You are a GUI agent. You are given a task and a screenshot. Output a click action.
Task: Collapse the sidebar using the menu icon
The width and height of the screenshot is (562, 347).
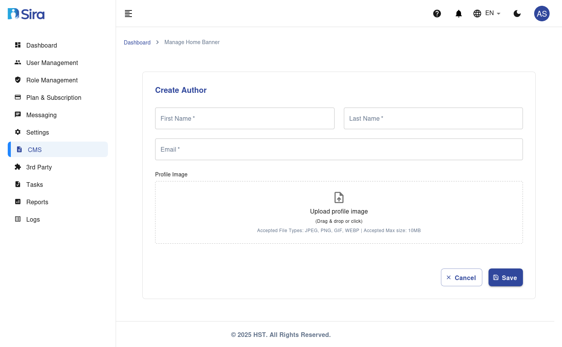pyautogui.click(x=128, y=14)
